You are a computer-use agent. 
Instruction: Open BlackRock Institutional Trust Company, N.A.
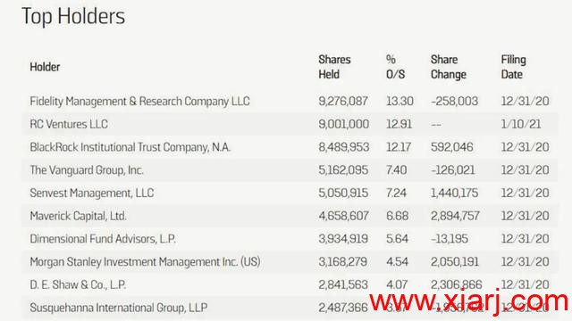(x=130, y=147)
